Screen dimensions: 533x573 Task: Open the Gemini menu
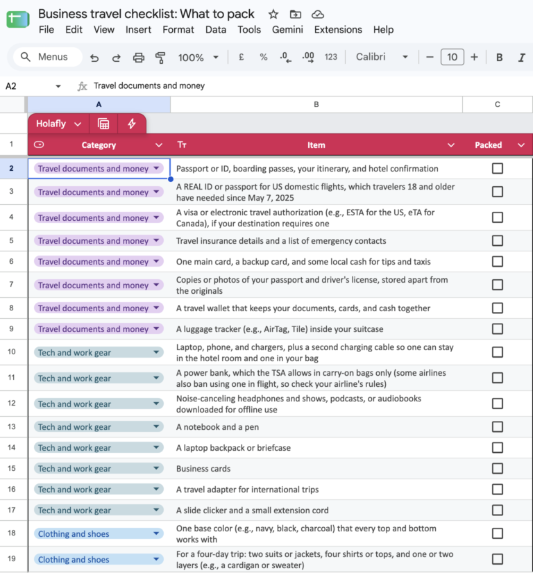287,30
